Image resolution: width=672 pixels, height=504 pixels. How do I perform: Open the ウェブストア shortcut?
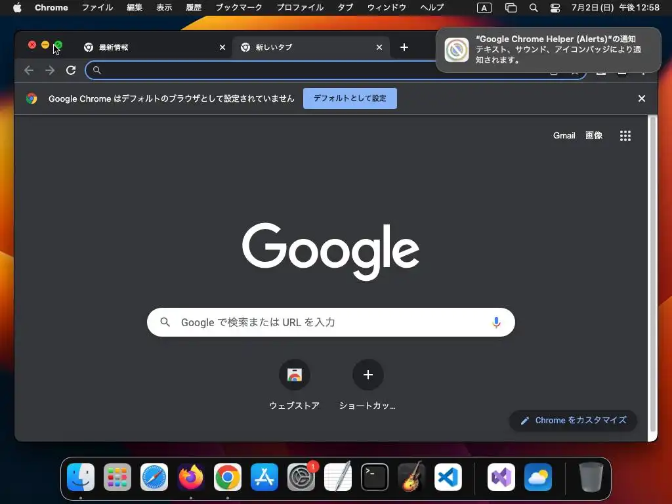click(295, 385)
